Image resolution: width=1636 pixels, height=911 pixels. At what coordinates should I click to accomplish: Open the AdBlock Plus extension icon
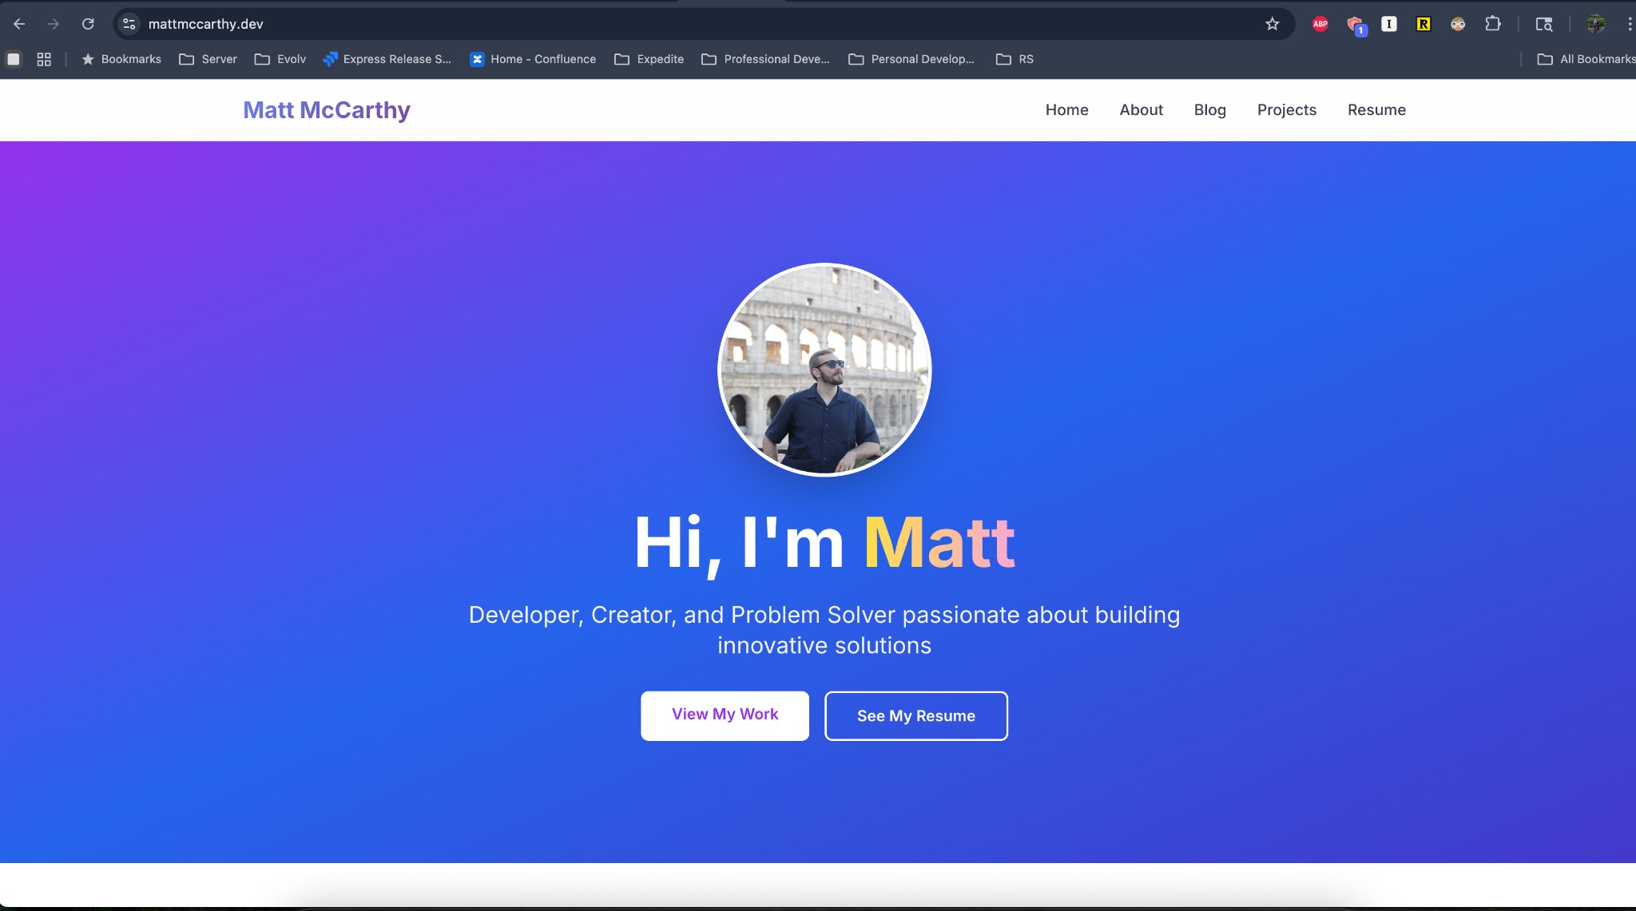click(x=1320, y=23)
